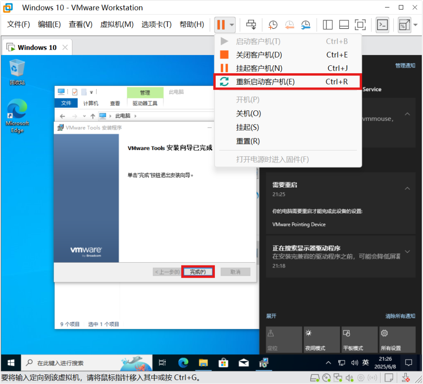Open 所有设置 quick action tile
This screenshot has height=384, width=423.
click(x=397, y=339)
